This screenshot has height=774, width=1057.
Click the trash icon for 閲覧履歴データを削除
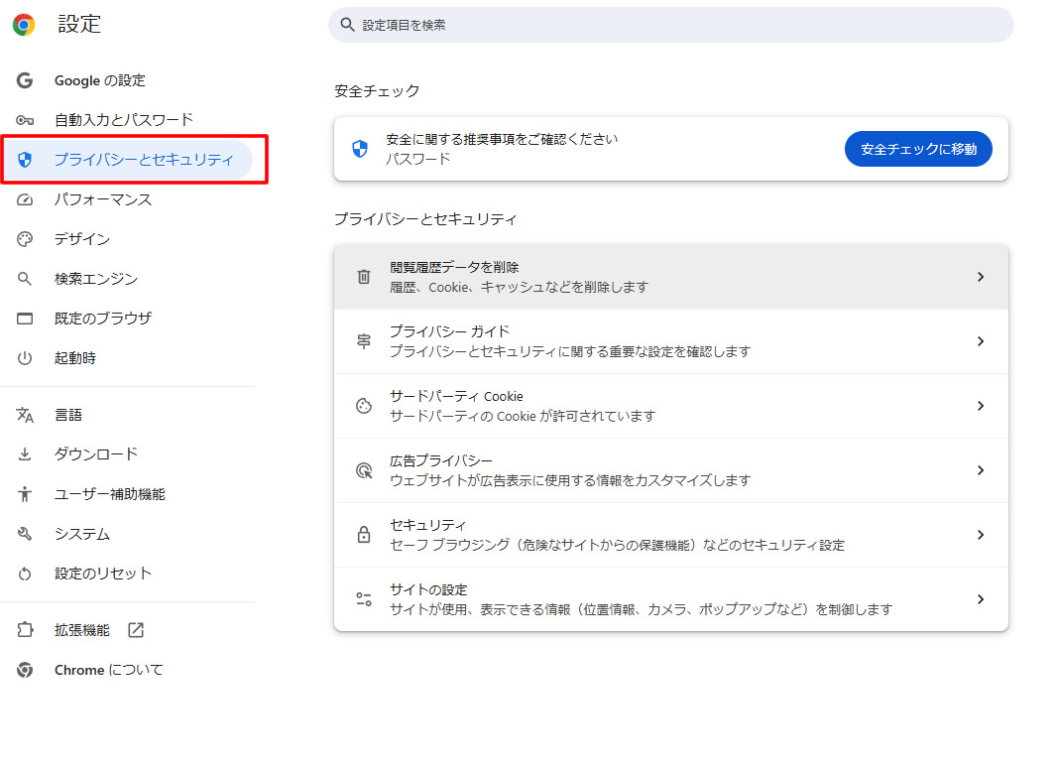point(364,277)
